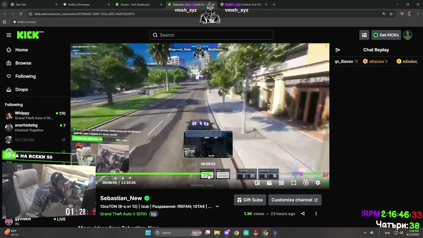Viewport: 423px width, 238px height.
Task: Open Browse in the sidebar
Action: click(23, 63)
